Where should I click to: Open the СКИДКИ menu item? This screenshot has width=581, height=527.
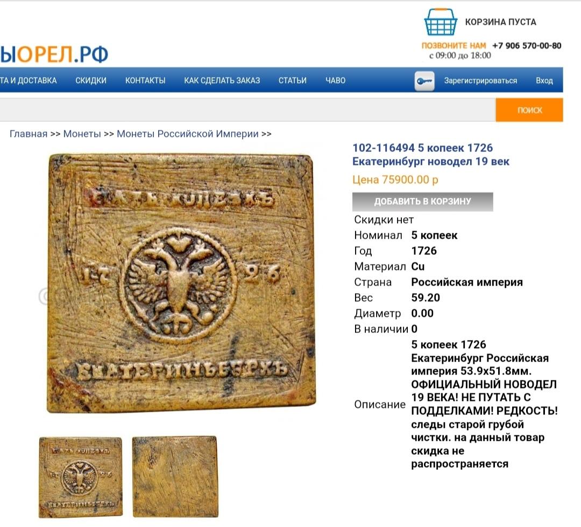coord(91,80)
